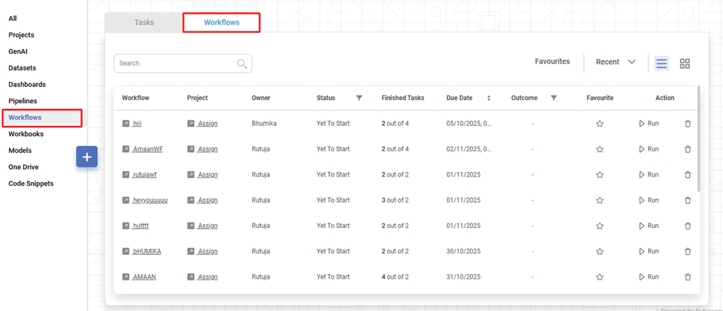Switch to the Tasks tab
The width and height of the screenshot is (723, 311).
click(x=144, y=22)
